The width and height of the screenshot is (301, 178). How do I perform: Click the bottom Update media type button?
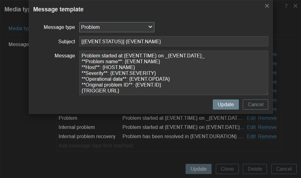(198, 169)
